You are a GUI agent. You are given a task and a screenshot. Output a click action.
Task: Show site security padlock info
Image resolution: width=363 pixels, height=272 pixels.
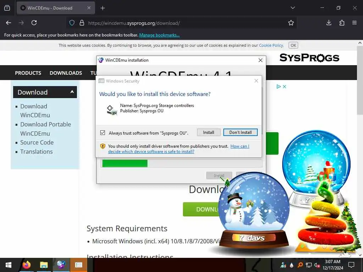point(82,23)
